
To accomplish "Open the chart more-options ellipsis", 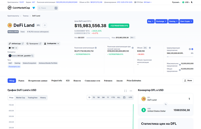I will point(131,91).
